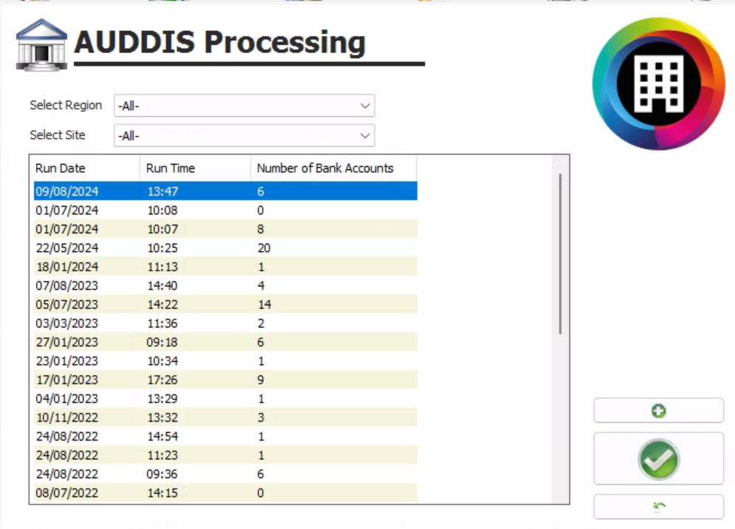Click the colorful building logo
735x529 pixels.
click(x=659, y=83)
